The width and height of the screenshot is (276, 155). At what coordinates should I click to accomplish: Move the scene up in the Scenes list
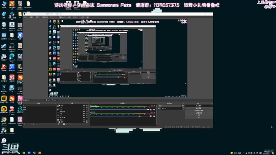[x=30, y=124]
